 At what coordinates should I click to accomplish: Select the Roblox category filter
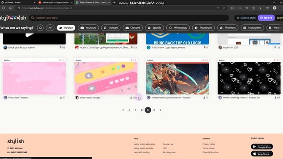(x=66, y=28)
